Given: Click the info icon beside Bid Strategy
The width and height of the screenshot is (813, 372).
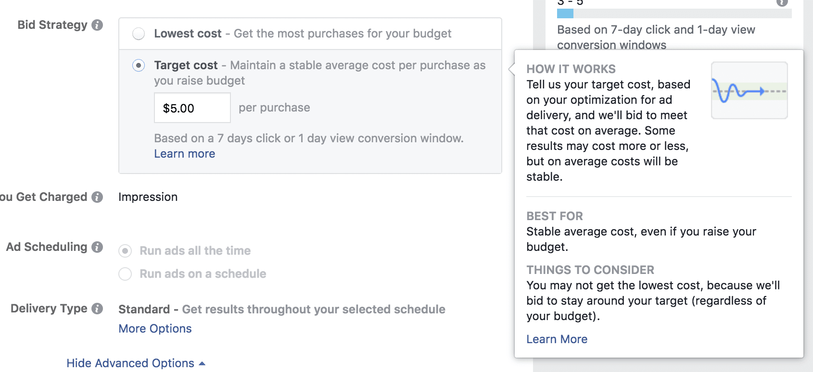Looking at the screenshot, I should coord(97,25).
